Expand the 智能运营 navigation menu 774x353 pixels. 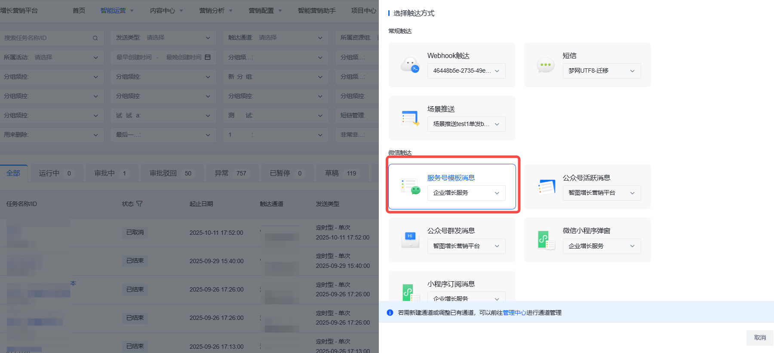pyautogui.click(x=117, y=11)
